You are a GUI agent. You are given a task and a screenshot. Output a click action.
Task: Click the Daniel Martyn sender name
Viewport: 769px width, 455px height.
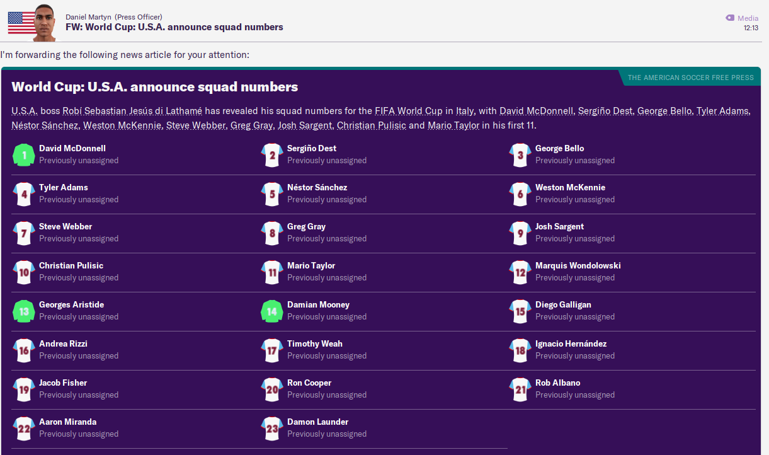click(x=88, y=17)
